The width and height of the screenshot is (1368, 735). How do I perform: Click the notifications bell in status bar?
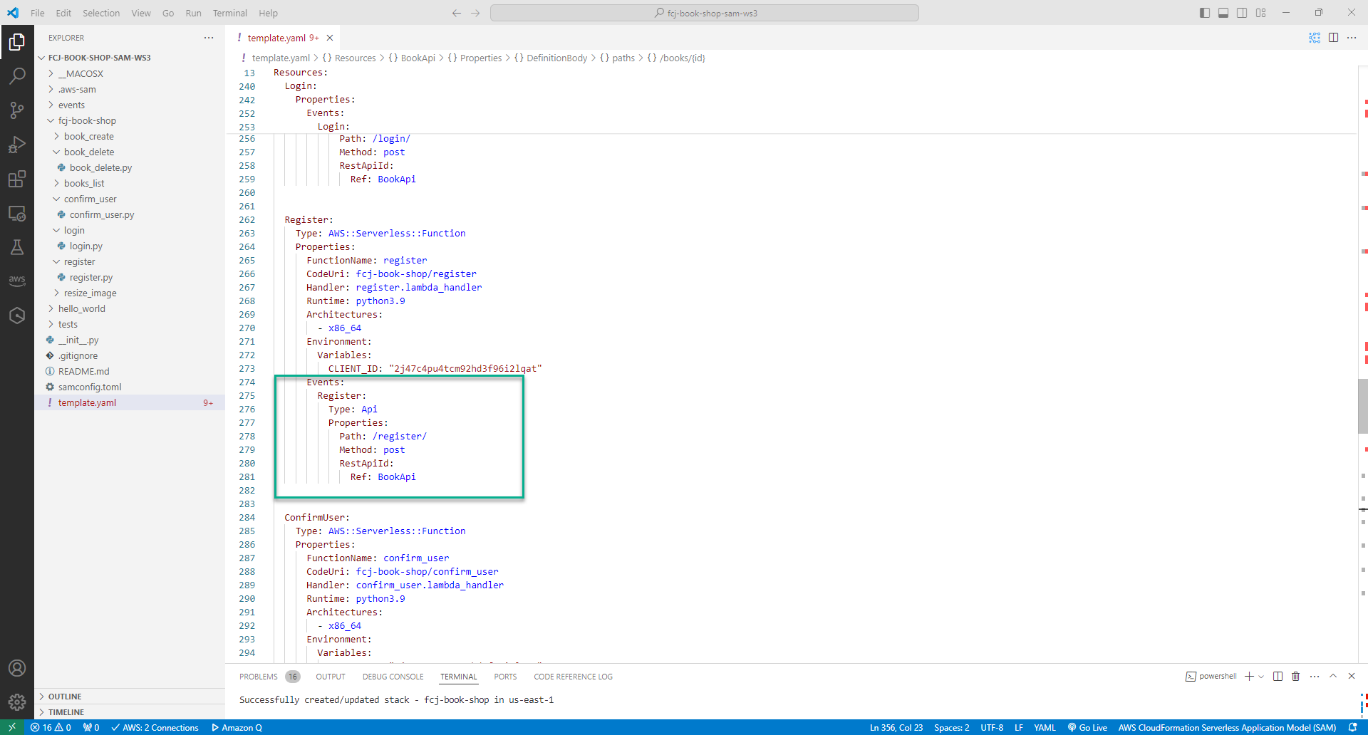[x=1353, y=727]
